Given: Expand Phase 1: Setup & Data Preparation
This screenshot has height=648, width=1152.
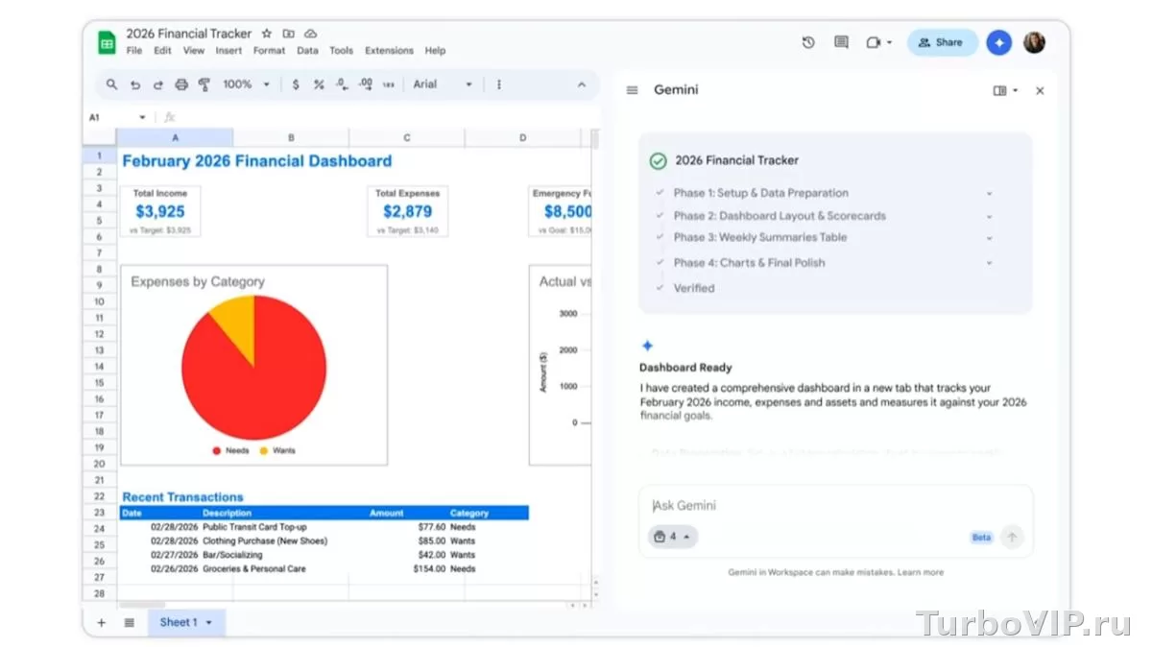Looking at the screenshot, I should (x=990, y=193).
